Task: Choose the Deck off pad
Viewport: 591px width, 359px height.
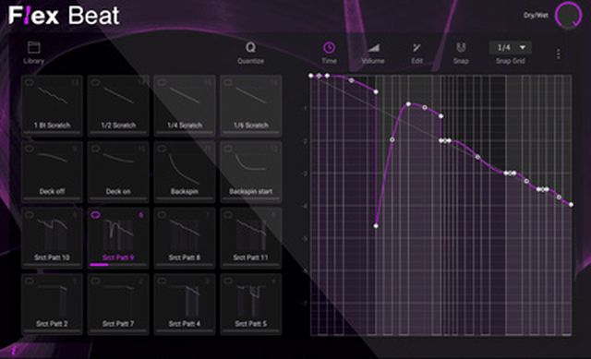Action: point(52,172)
